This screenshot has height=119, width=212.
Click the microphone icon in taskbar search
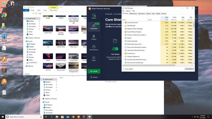pos(41,117)
